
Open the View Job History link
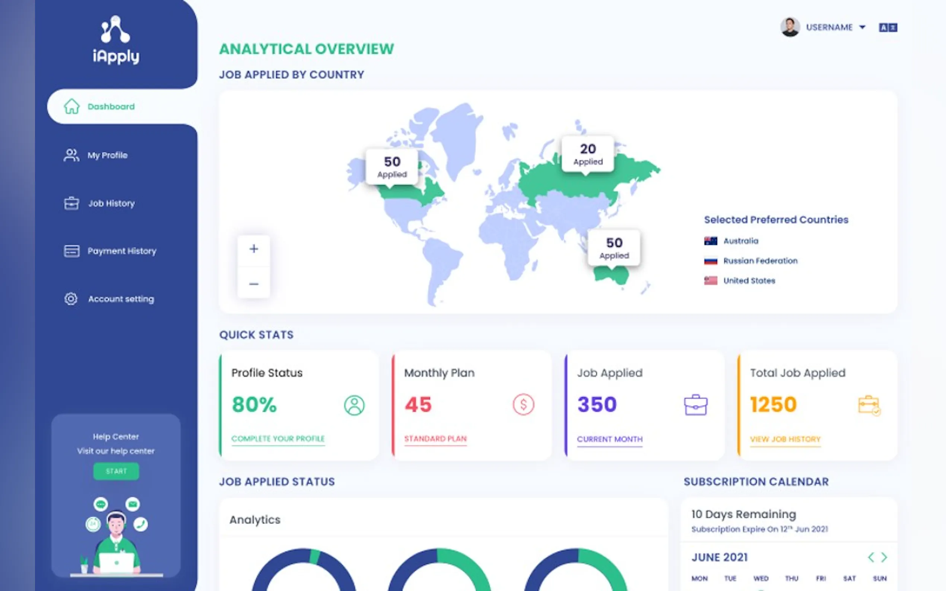click(785, 439)
